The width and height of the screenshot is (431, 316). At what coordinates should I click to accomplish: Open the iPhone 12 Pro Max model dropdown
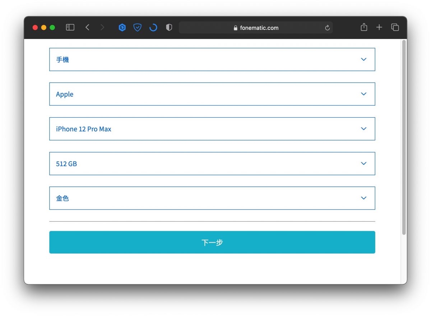pos(212,129)
